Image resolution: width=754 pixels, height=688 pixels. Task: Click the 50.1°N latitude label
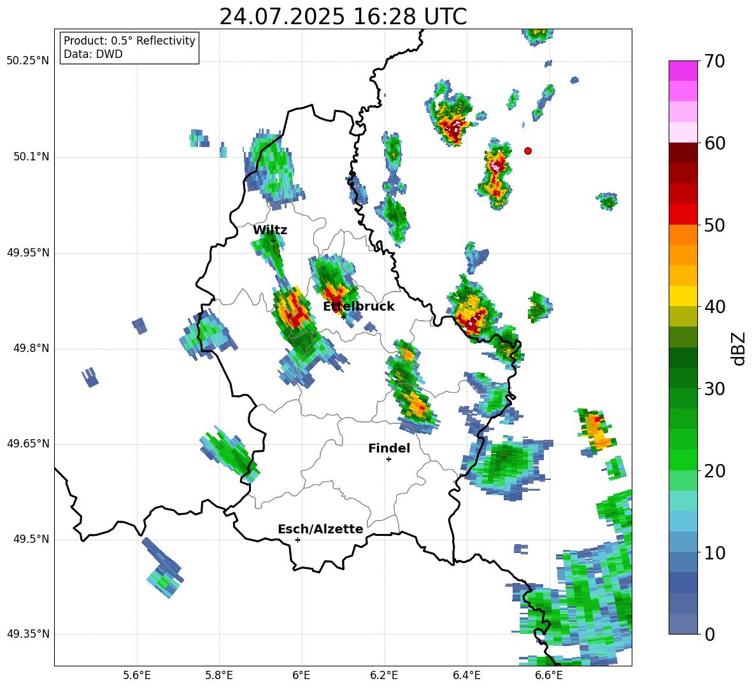pyautogui.click(x=31, y=157)
